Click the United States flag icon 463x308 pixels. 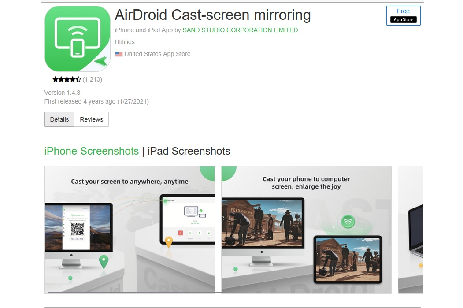(119, 54)
